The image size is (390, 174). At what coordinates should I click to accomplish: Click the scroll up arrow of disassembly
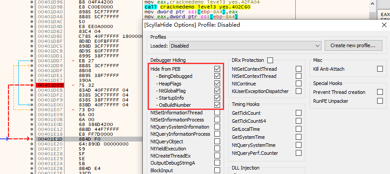[x=372, y=4]
